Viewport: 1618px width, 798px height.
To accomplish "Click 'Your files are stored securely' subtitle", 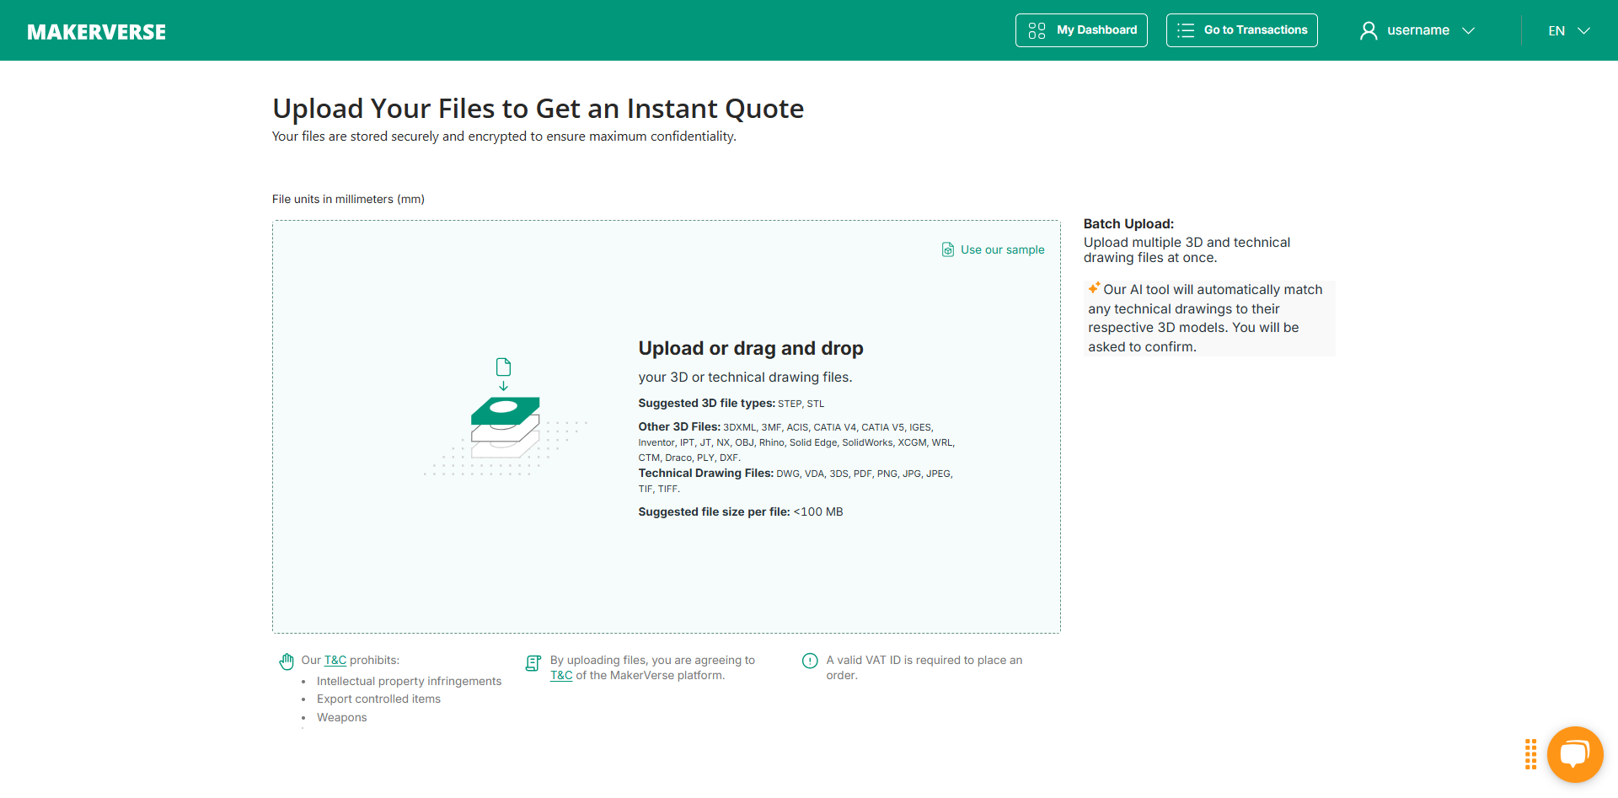I will pos(504,137).
